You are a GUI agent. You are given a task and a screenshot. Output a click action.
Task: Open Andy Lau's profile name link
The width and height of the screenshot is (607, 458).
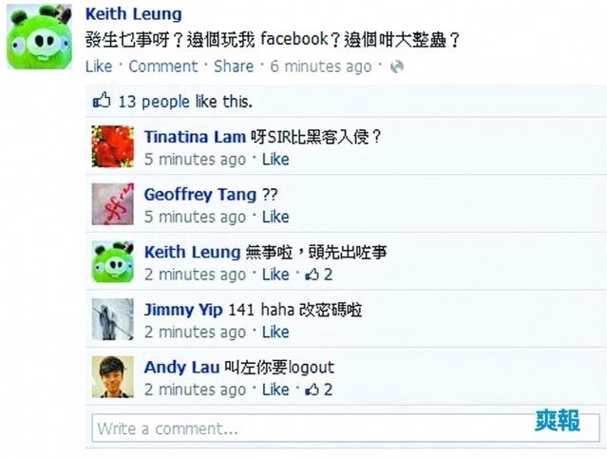(181, 367)
